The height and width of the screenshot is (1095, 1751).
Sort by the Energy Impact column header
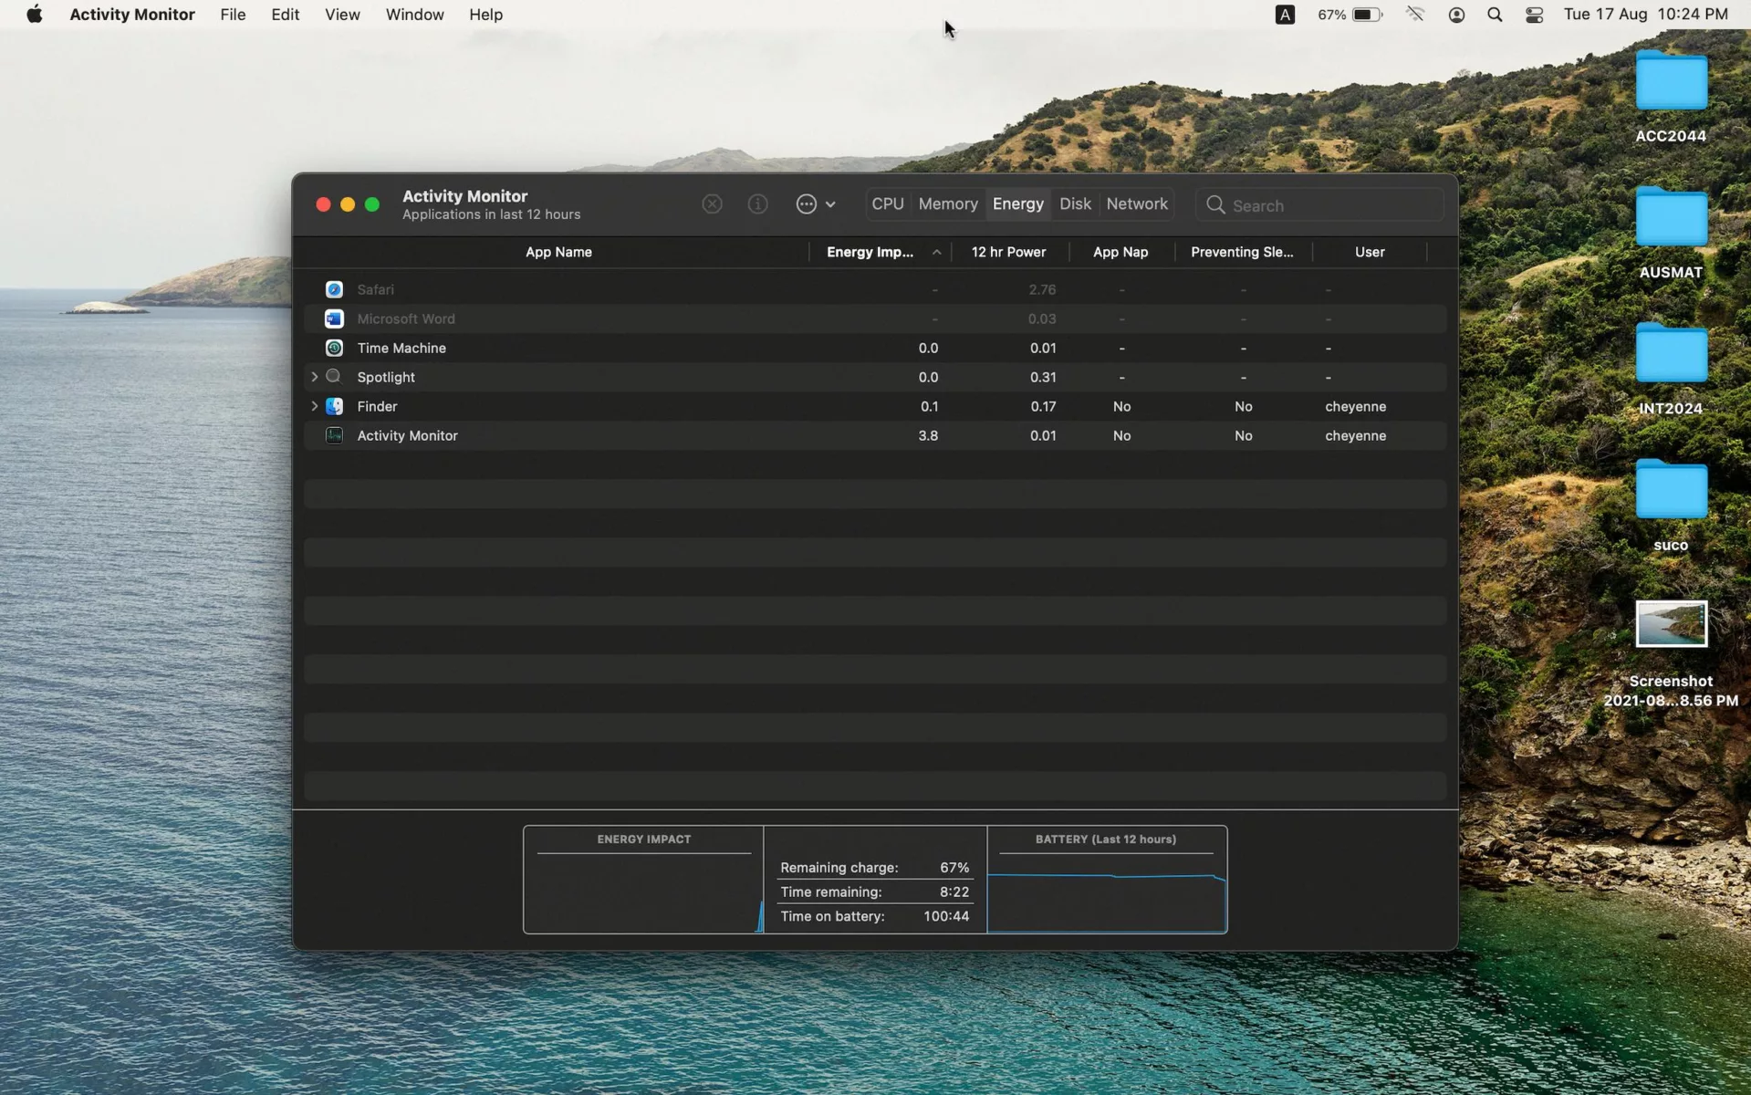[870, 252]
